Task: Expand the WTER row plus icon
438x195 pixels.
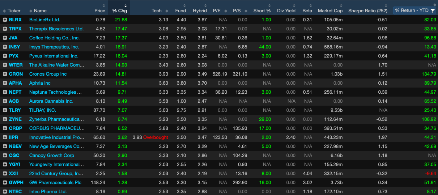Action: click(x=5, y=65)
